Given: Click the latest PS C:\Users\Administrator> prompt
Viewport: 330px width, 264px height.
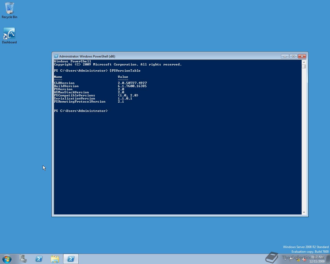Looking at the screenshot, I should [x=81, y=111].
